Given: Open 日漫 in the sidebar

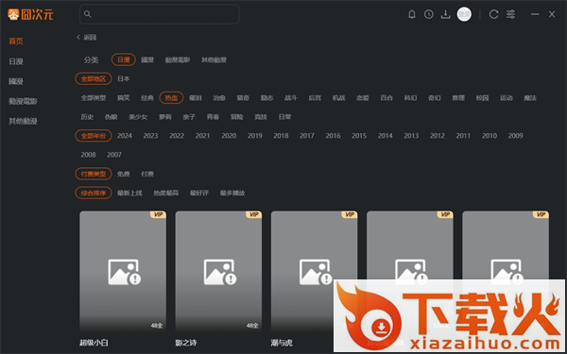Looking at the screenshot, I should [x=16, y=61].
